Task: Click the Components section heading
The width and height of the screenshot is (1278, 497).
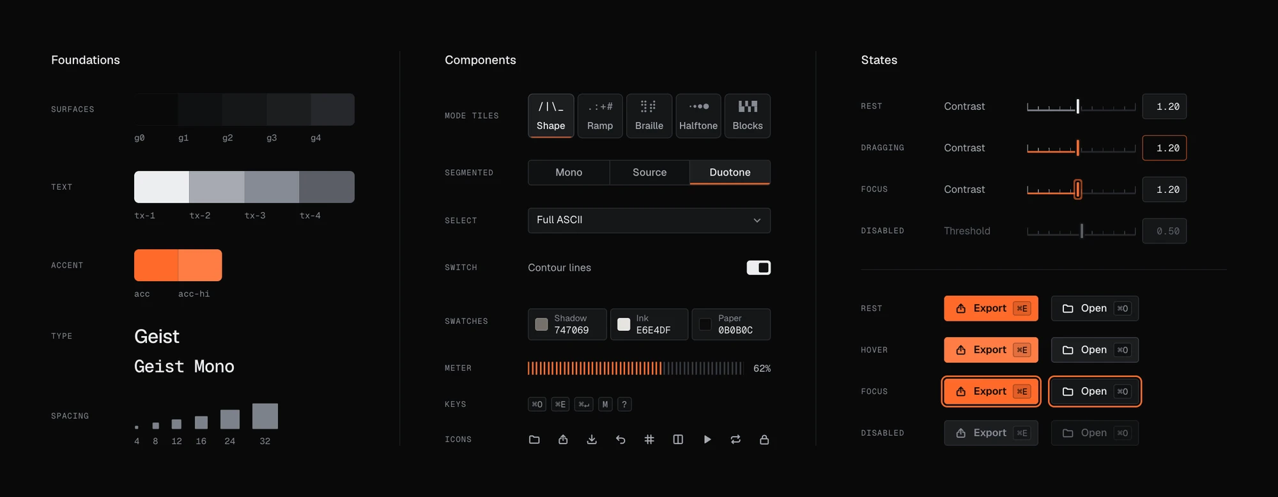Action: pos(481,60)
